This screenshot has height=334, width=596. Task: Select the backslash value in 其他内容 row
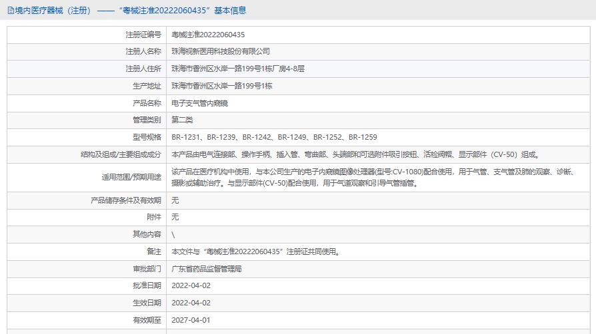coord(173,235)
